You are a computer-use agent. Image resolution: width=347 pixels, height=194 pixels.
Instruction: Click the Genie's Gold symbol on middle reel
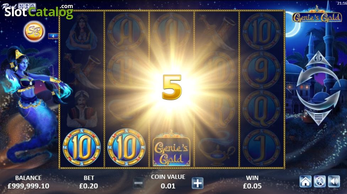click(x=172, y=149)
